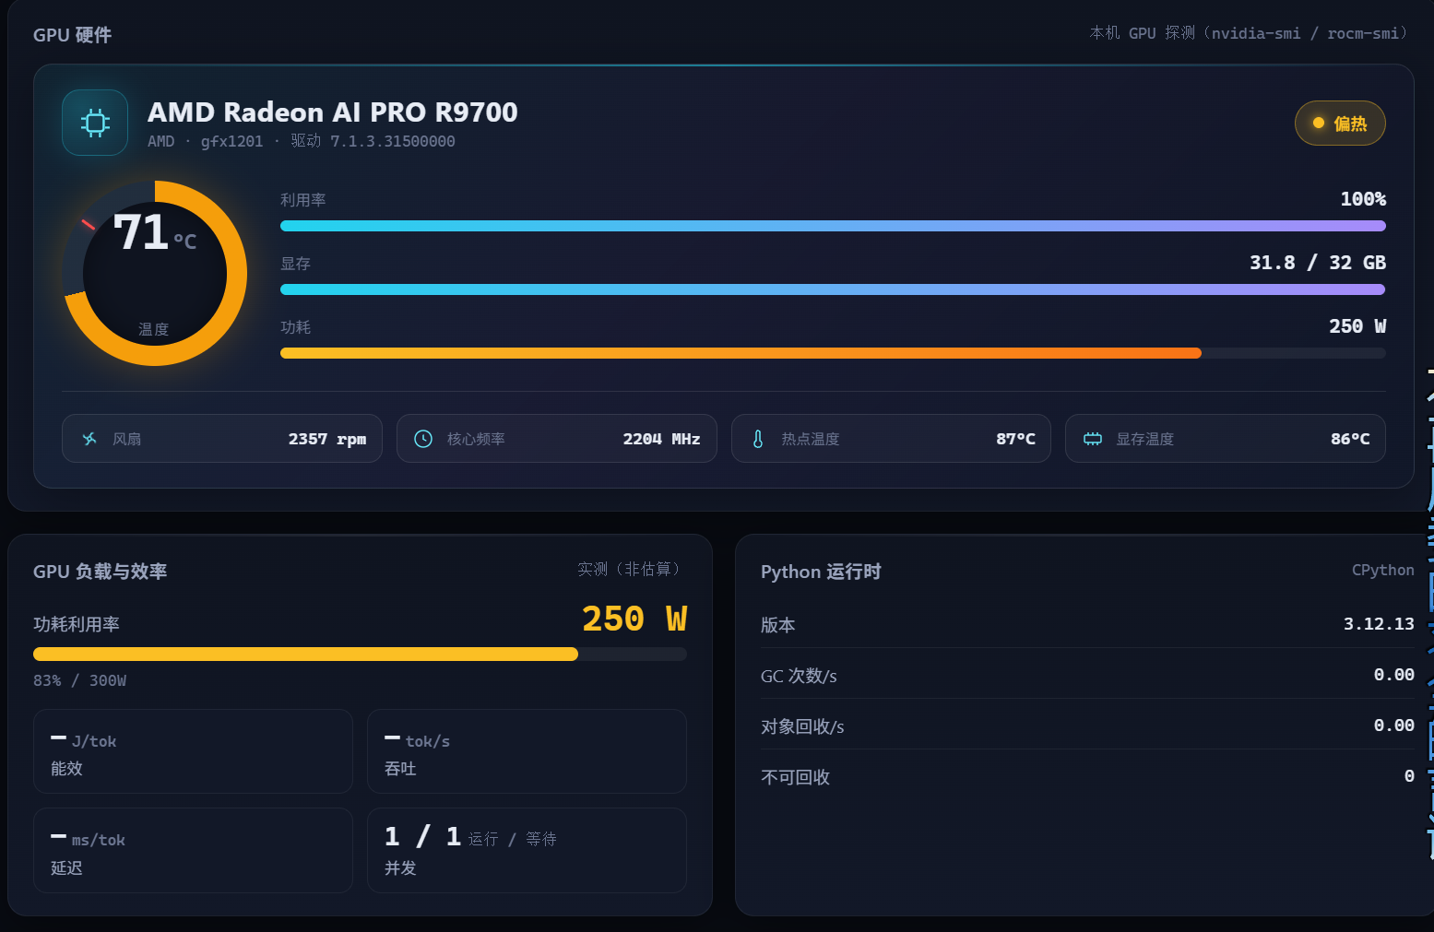The height and width of the screenshot is (932, 1434).
Task: Click the 版本 3.12.13 row
Action: click(1087, 624)
